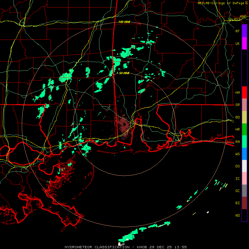Select the 'BD' legend label
This screenshot has height=249, width=249.
pyautogui.click(x=237, y=117)
